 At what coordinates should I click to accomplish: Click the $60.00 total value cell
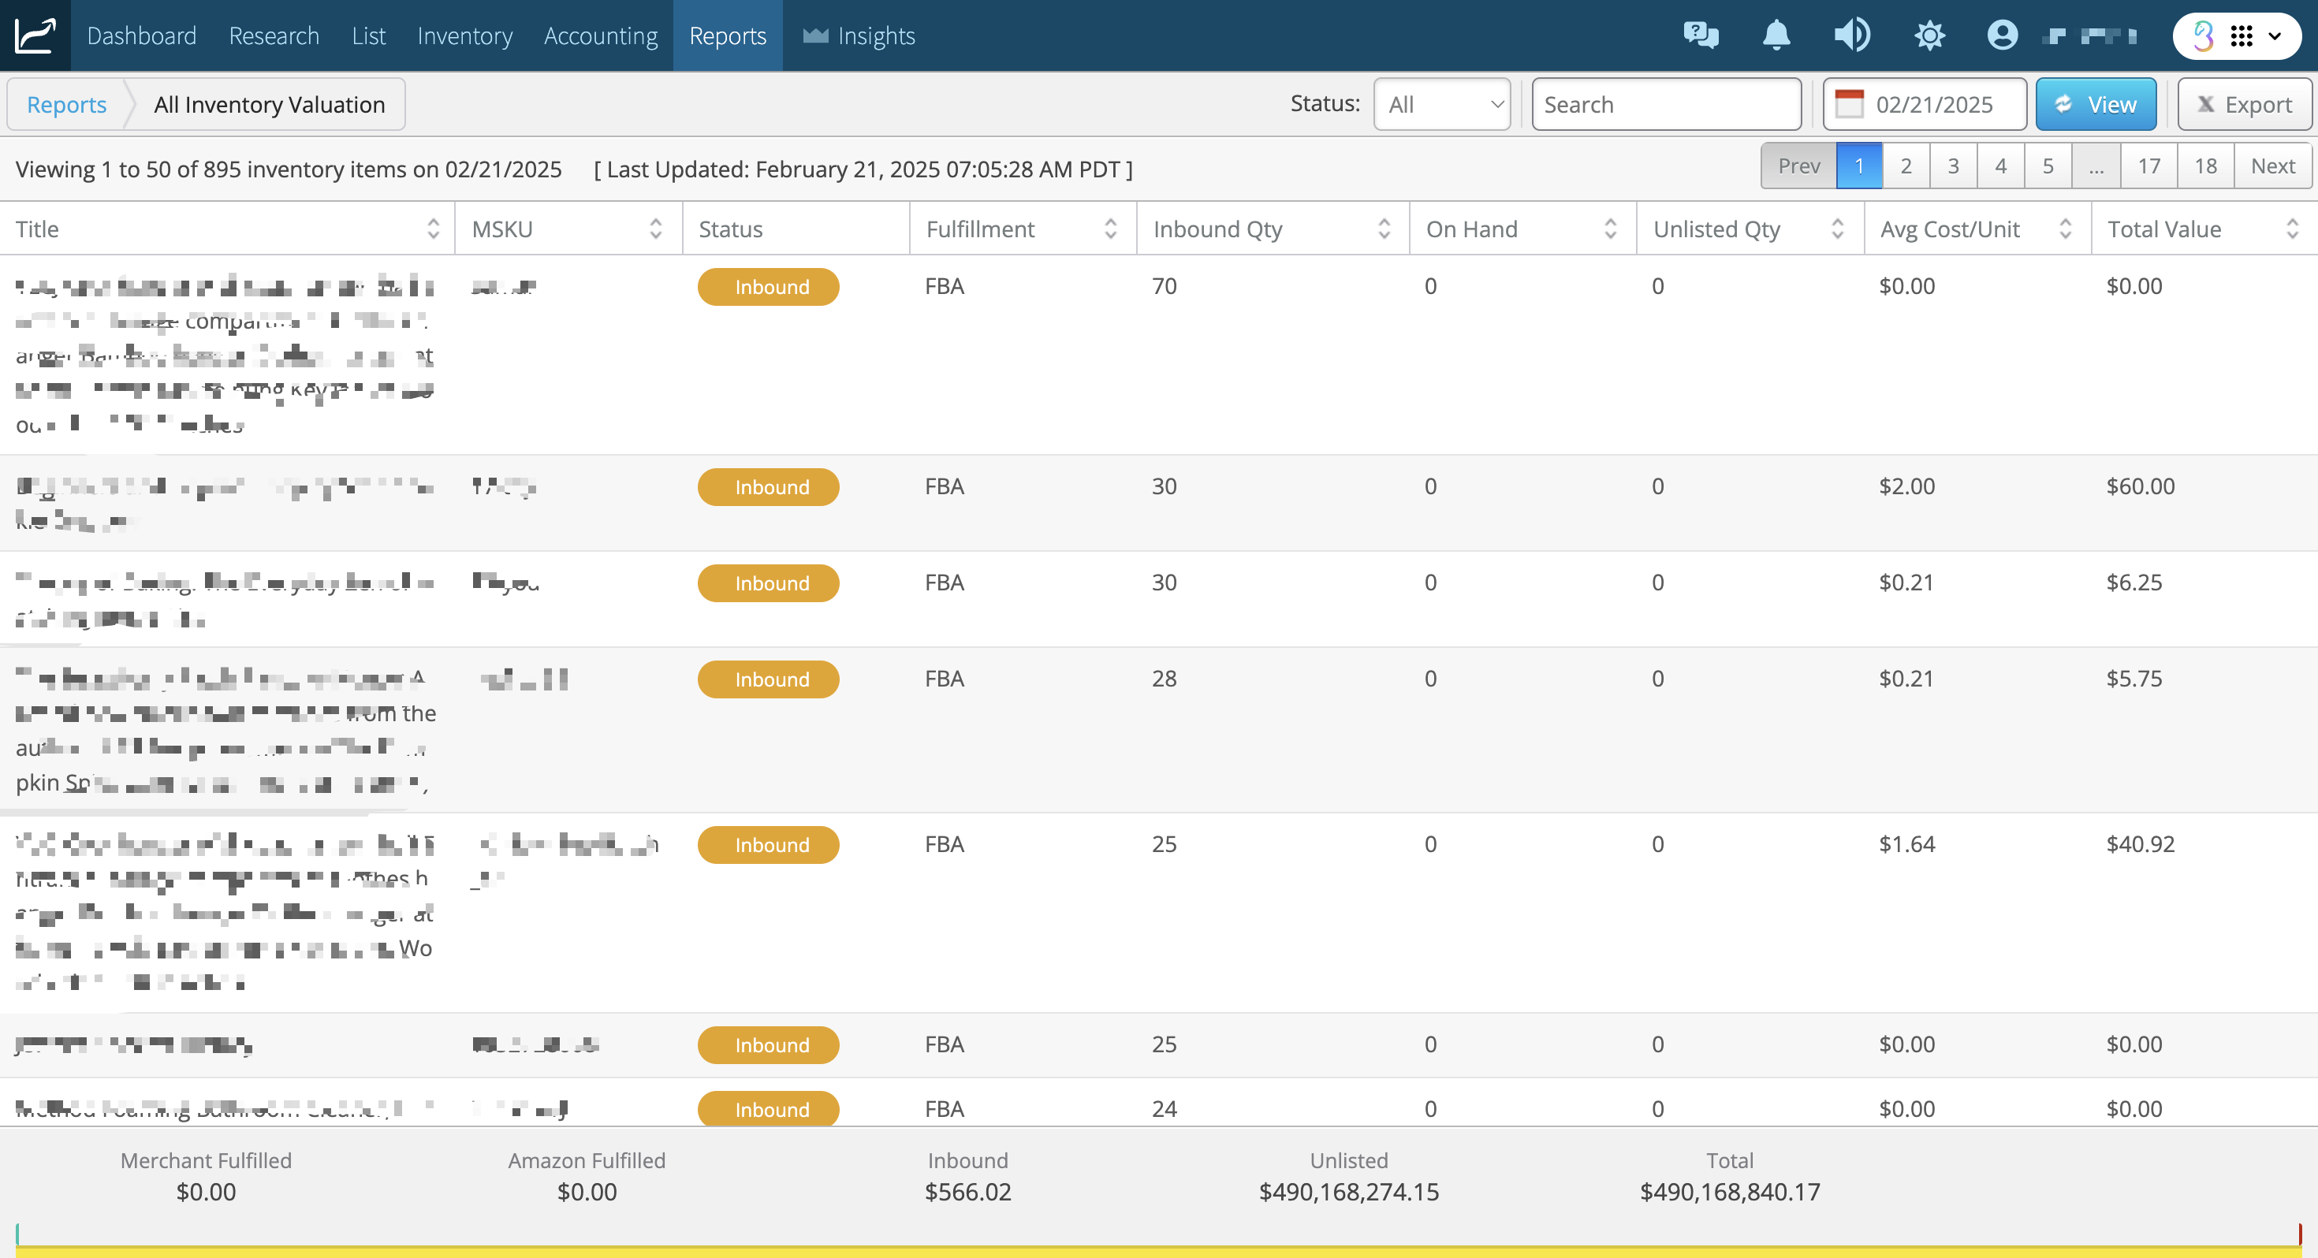[2140, 486]
